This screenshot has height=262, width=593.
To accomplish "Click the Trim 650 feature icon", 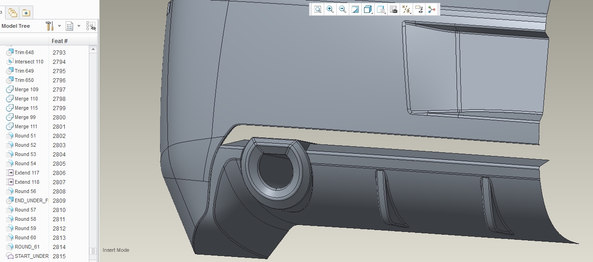I will (10, 80).
